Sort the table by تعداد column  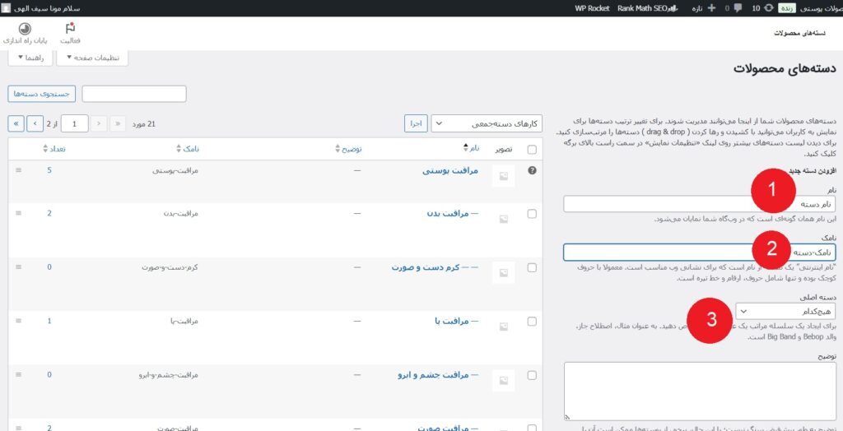coord(54,149)
